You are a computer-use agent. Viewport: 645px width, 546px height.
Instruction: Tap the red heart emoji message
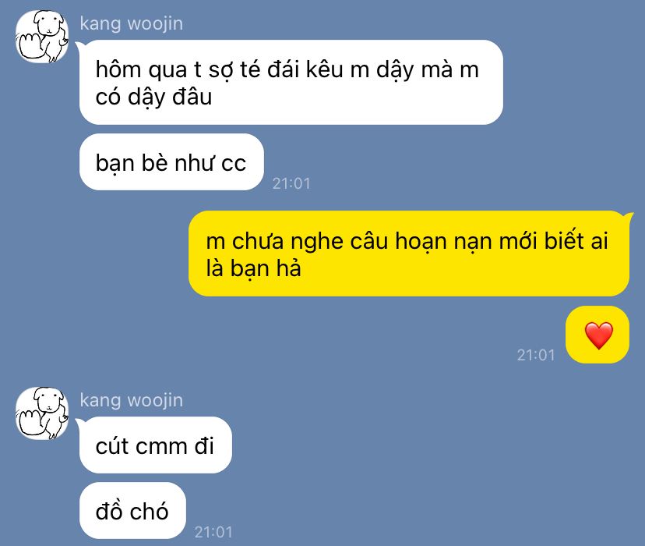click(x=599, y=335)
